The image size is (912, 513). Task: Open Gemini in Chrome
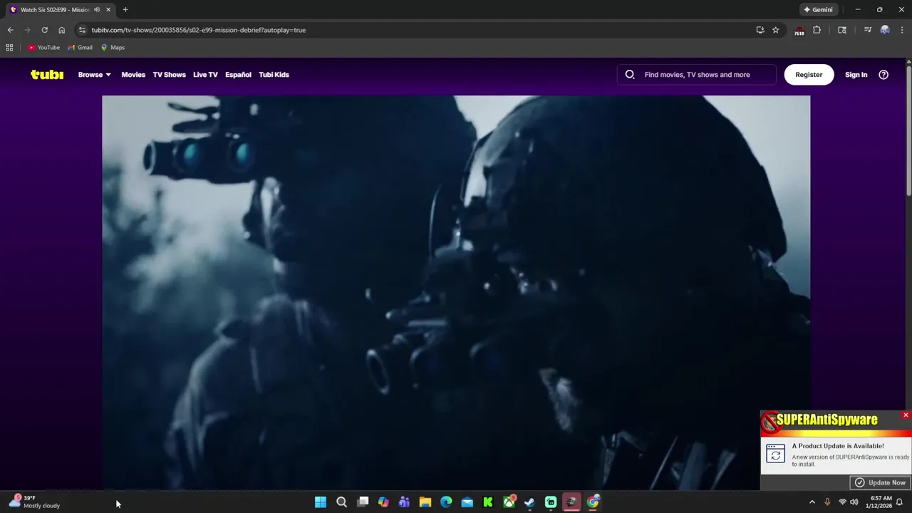click(818, 10)
